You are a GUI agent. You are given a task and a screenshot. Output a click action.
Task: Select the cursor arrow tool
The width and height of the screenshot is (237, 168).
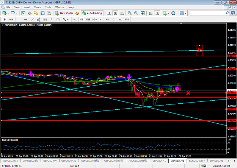[x=5, y=19]
